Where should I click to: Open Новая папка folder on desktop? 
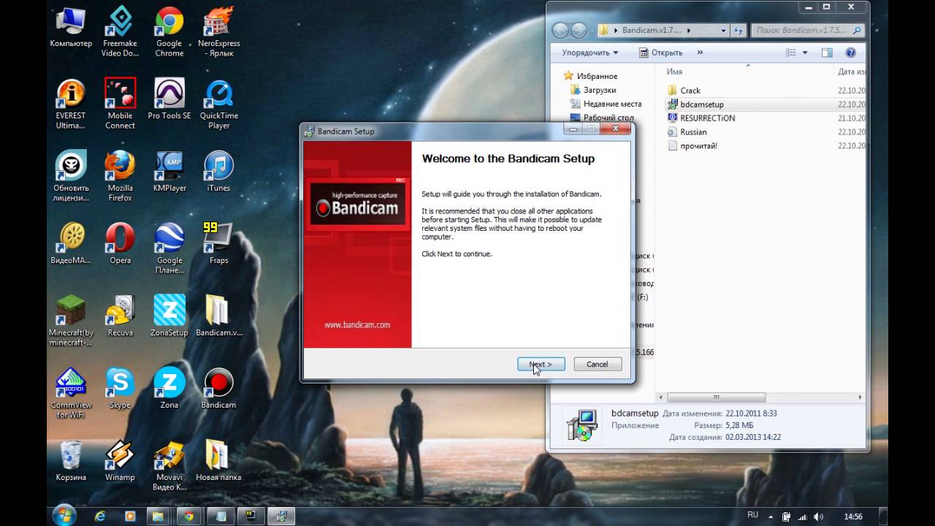pos(218,461)
